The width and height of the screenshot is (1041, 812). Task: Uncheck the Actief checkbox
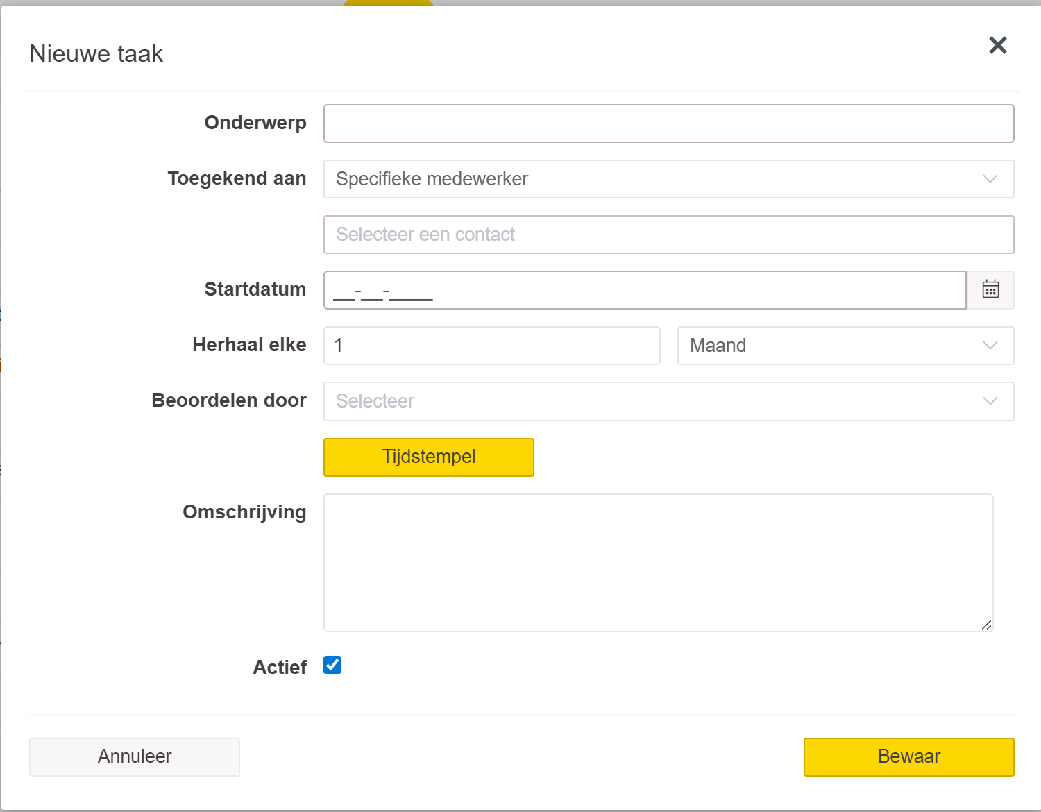point(332,665)
